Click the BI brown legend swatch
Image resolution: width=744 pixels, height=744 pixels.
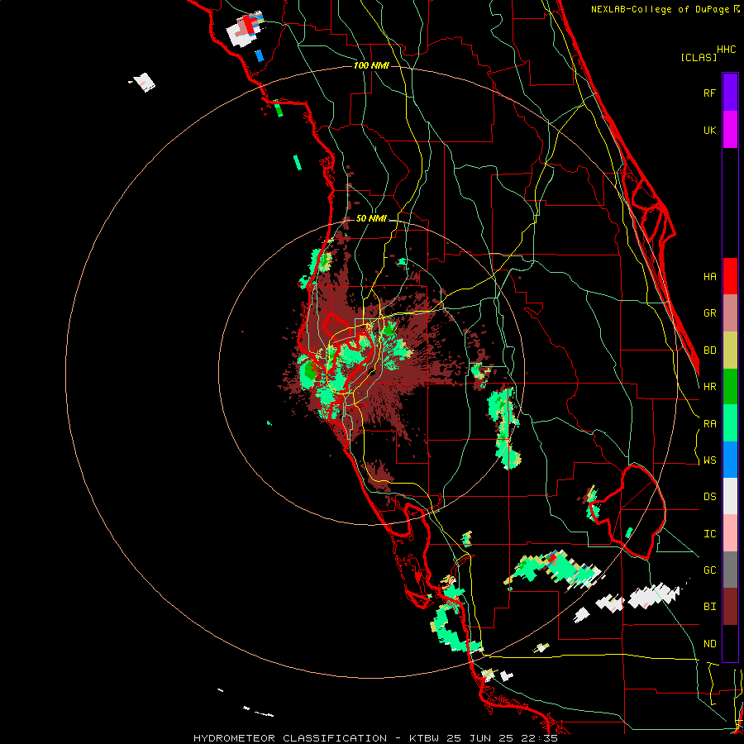point(730,607)
